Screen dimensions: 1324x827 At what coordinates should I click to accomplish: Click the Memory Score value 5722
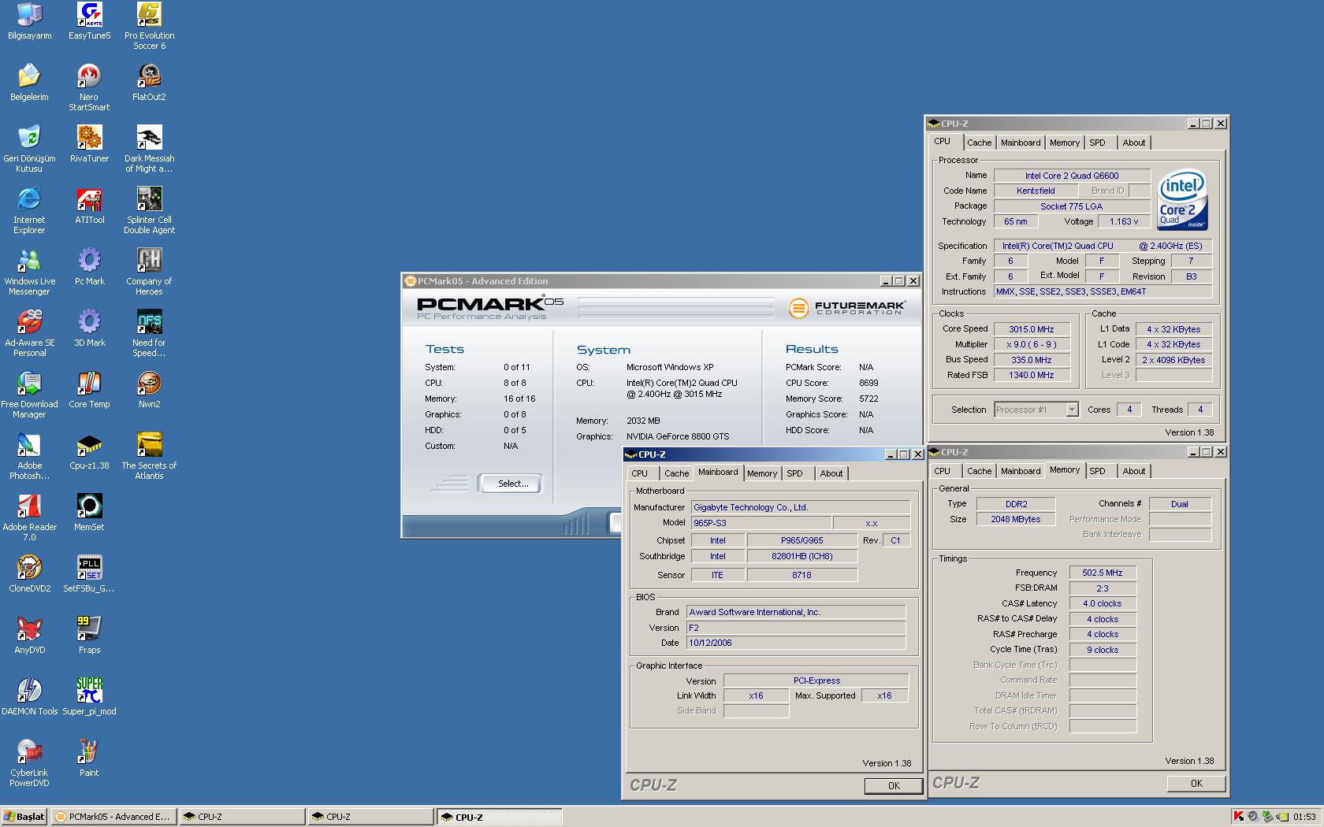(868, 399)
